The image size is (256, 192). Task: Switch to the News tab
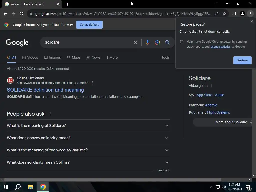click(x=94, y=58)
